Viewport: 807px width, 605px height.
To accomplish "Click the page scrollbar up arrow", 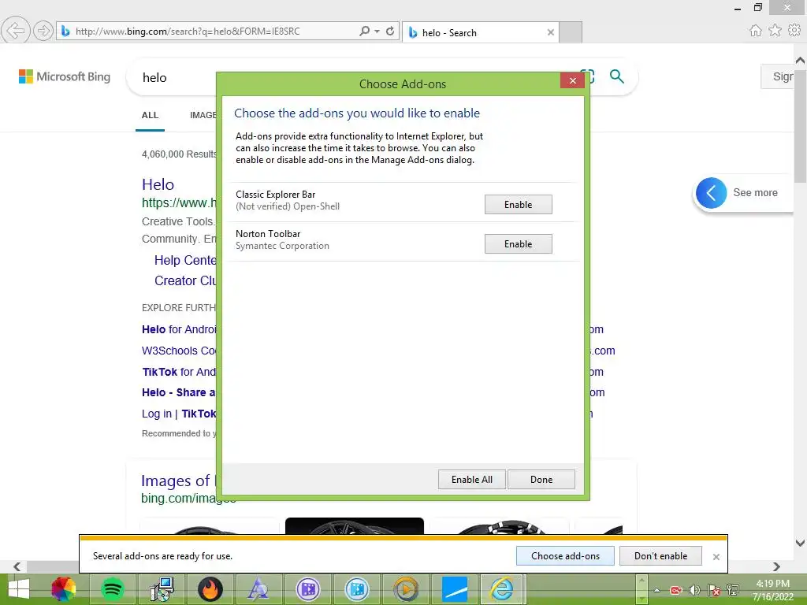I will [800, 60].
